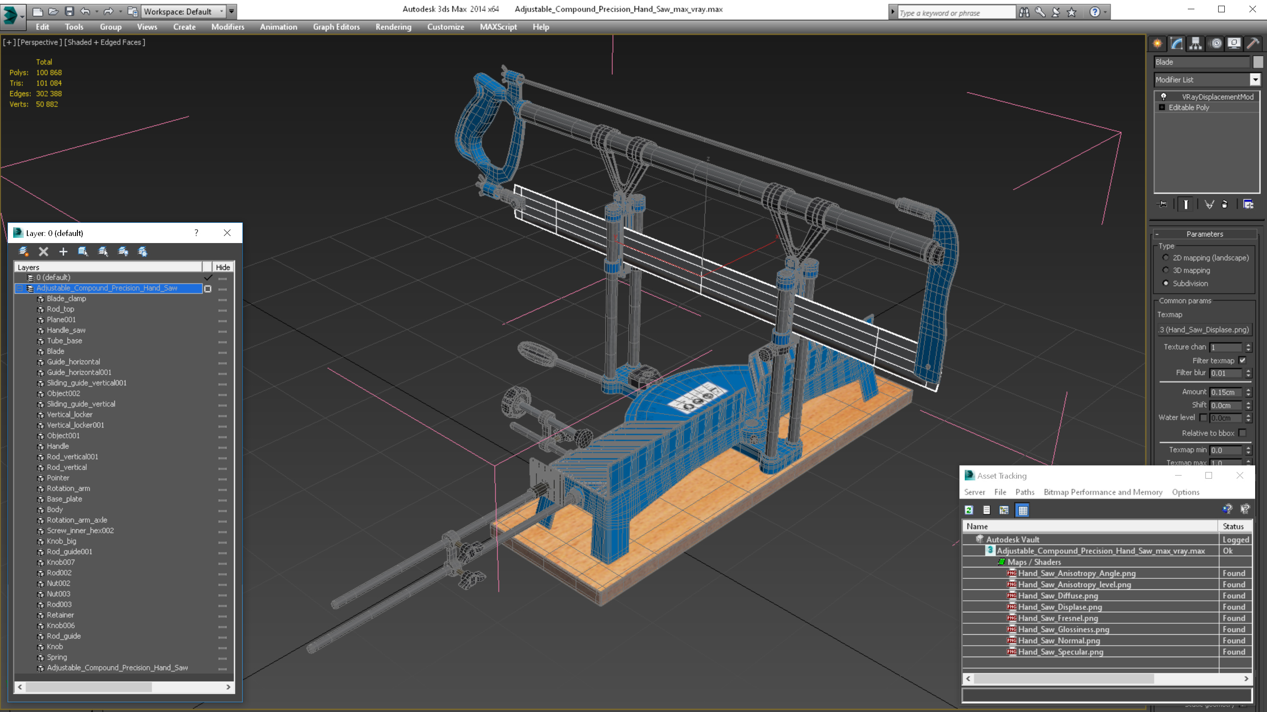Image resolution: width=1267 pixels, height=712 pixels.
Task: Click Delete Layer X icon in Layer dialog
Action: point(43,251)
